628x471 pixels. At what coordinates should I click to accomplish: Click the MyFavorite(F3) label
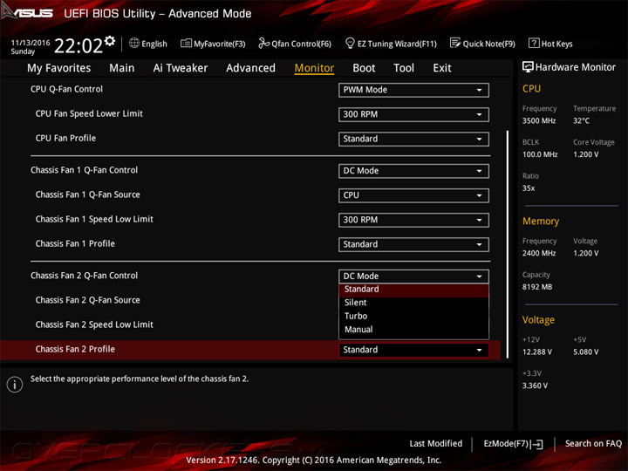coord(220,44)
